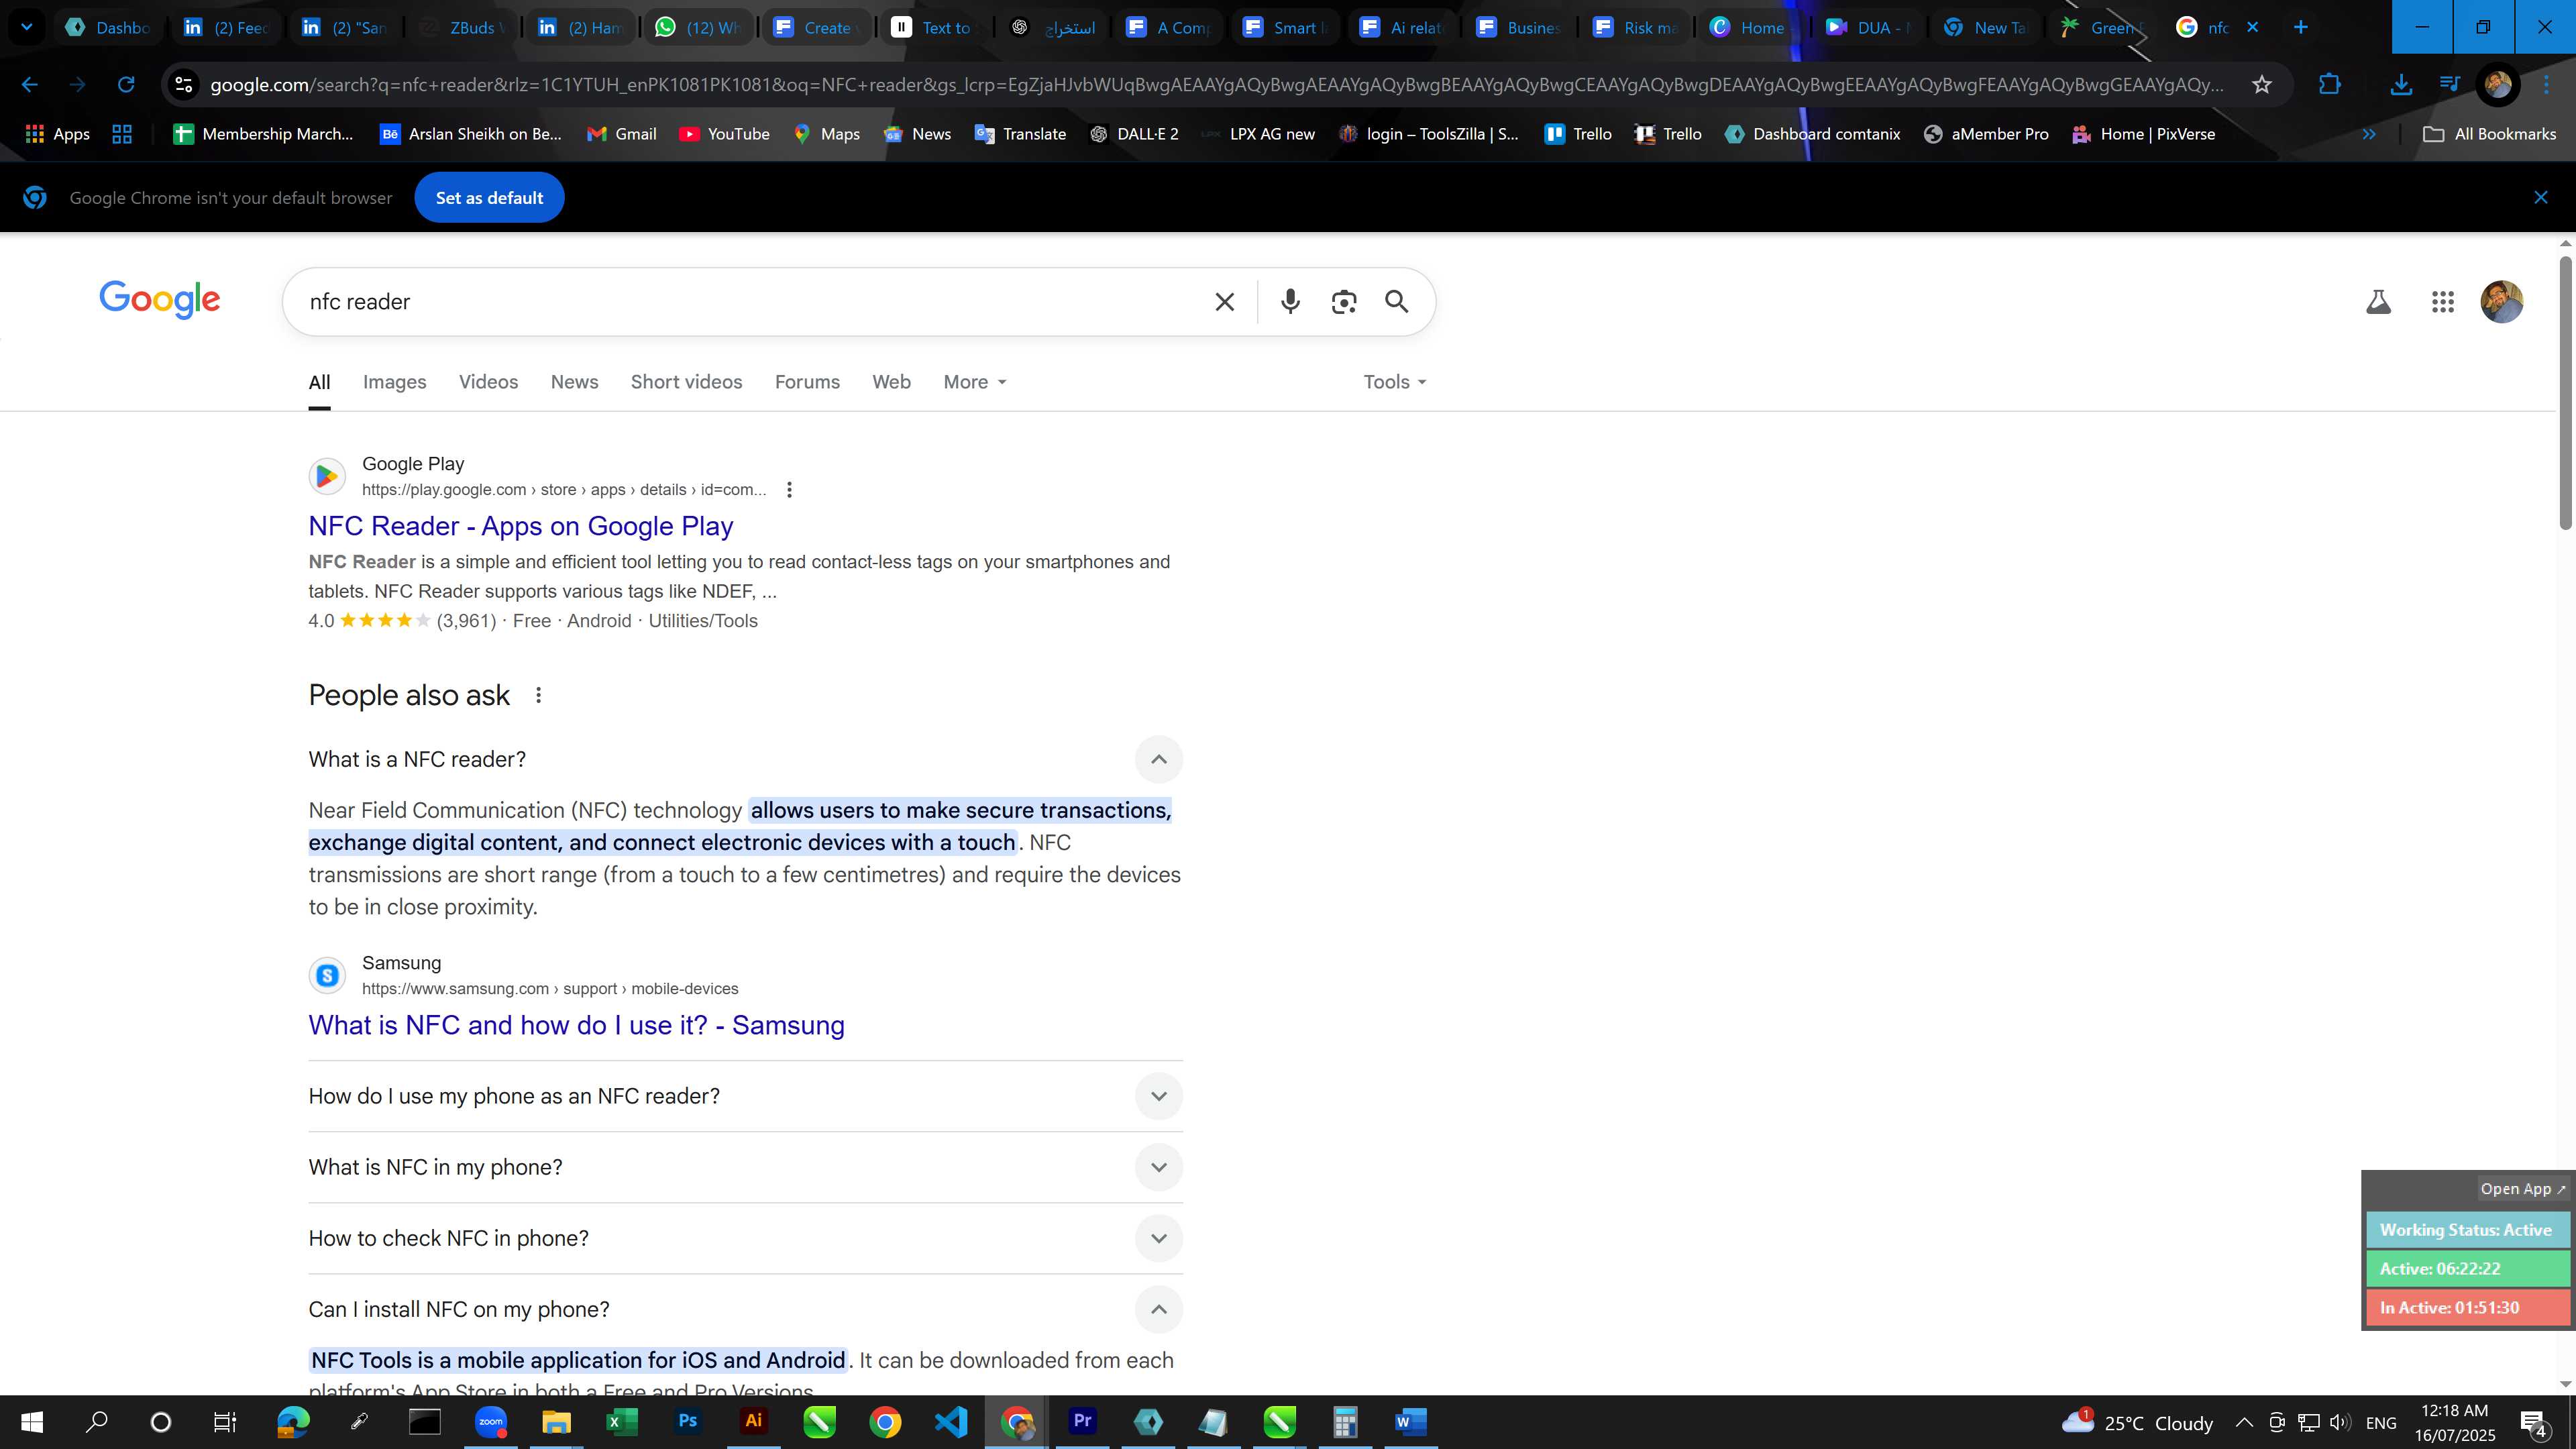
Task: Open the Apps bookmark shortcut
Action: coord(57,134)
